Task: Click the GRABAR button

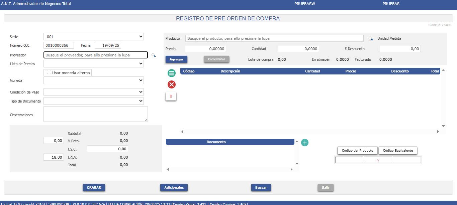Action: click(94, 188)
